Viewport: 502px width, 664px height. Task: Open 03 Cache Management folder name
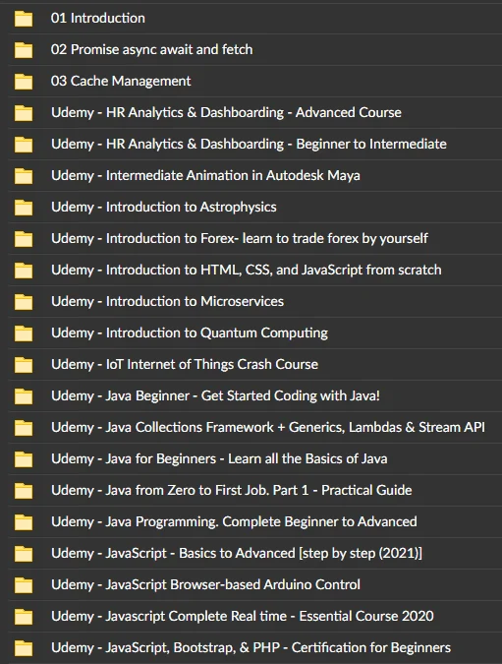(x=121, y=81)
